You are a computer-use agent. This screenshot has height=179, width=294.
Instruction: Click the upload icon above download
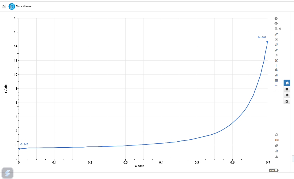(x=277, y=151)
